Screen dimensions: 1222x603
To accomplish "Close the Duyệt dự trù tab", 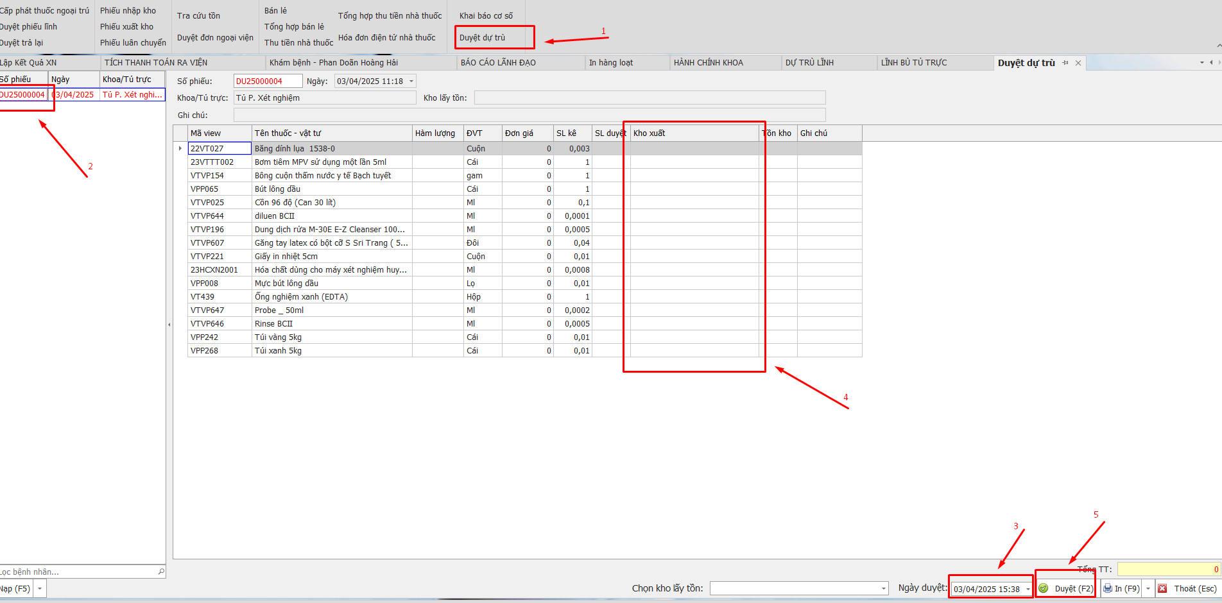I will point(1078,63).
